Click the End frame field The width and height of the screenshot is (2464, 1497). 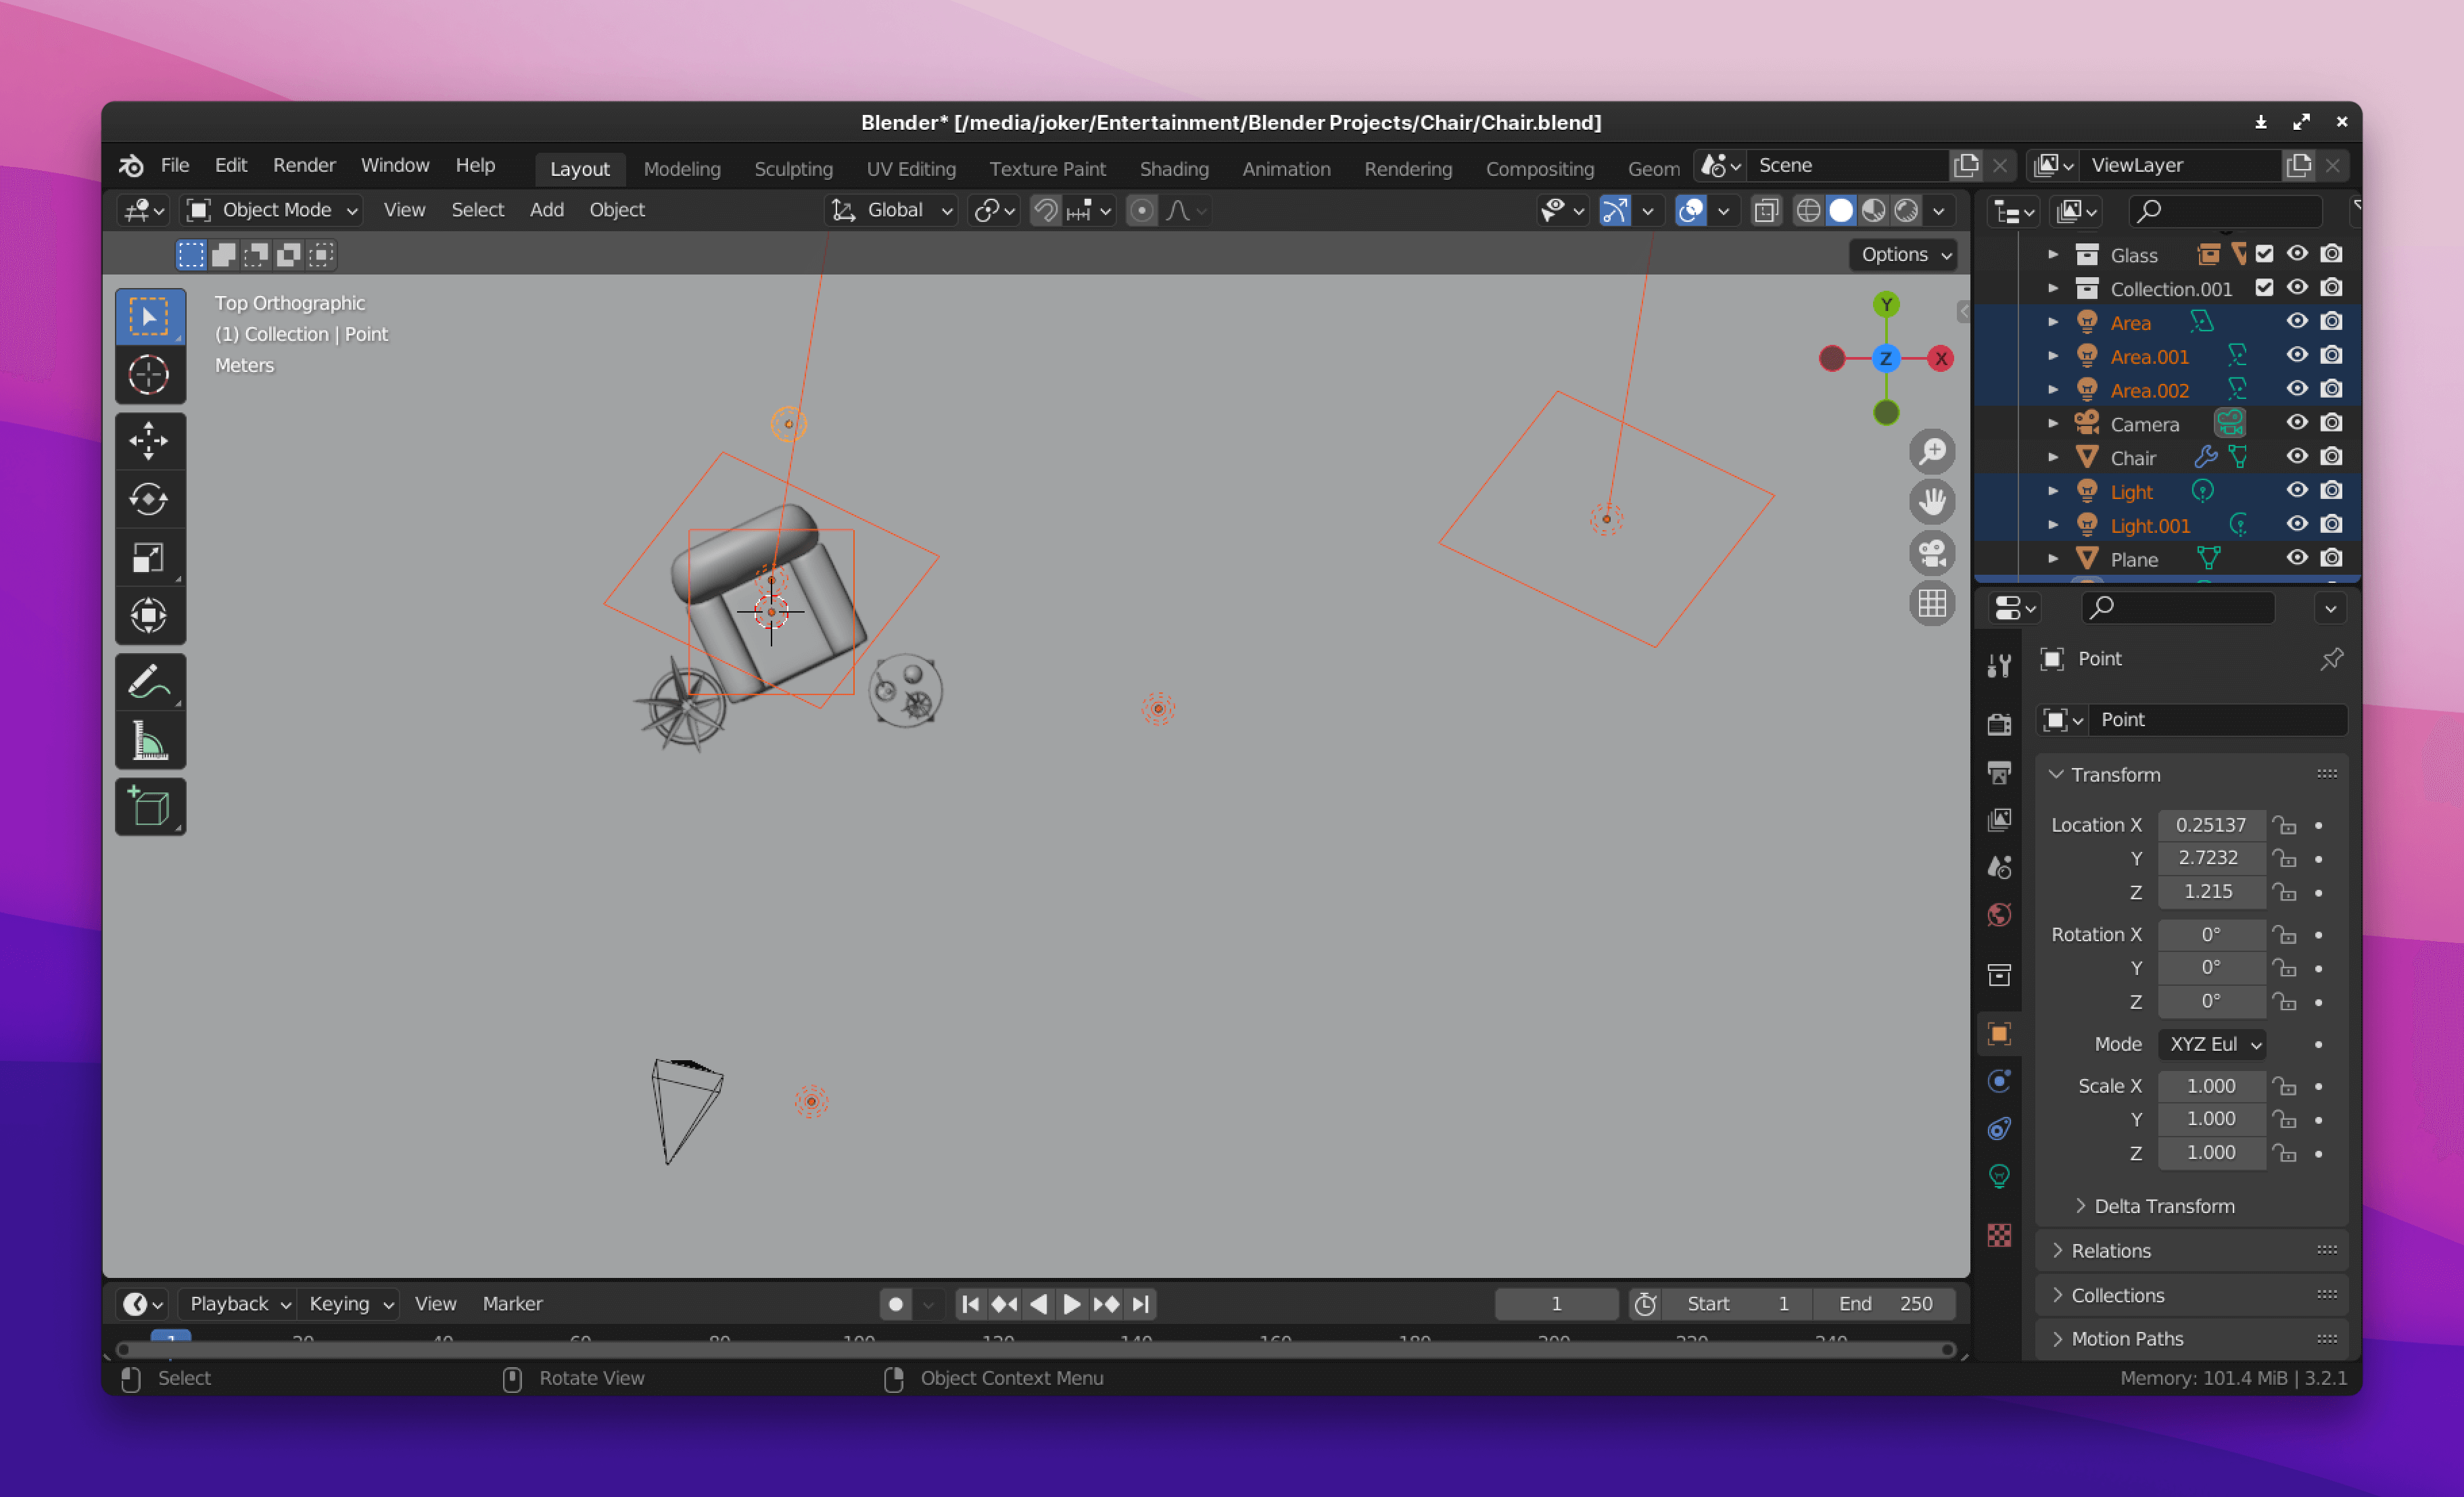1884,1303
